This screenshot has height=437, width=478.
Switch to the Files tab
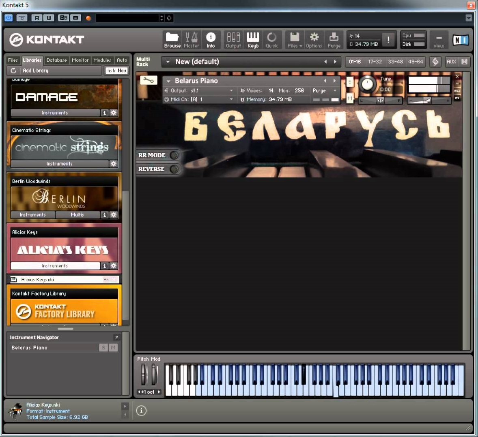(x=13, y=60)
